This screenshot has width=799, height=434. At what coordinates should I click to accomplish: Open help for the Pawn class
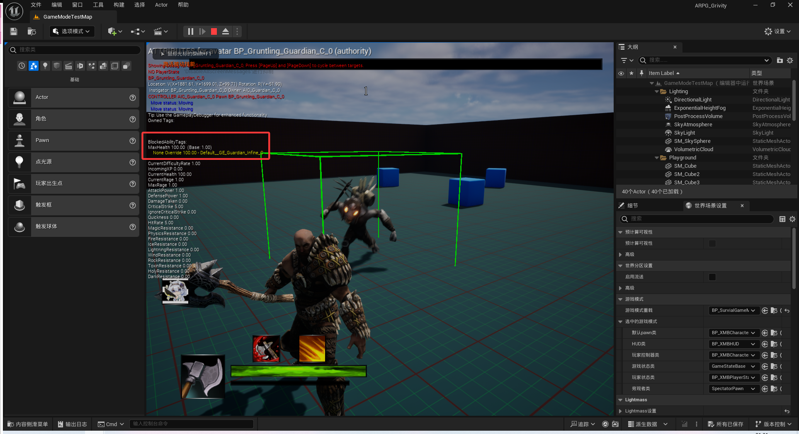(133, 141)
